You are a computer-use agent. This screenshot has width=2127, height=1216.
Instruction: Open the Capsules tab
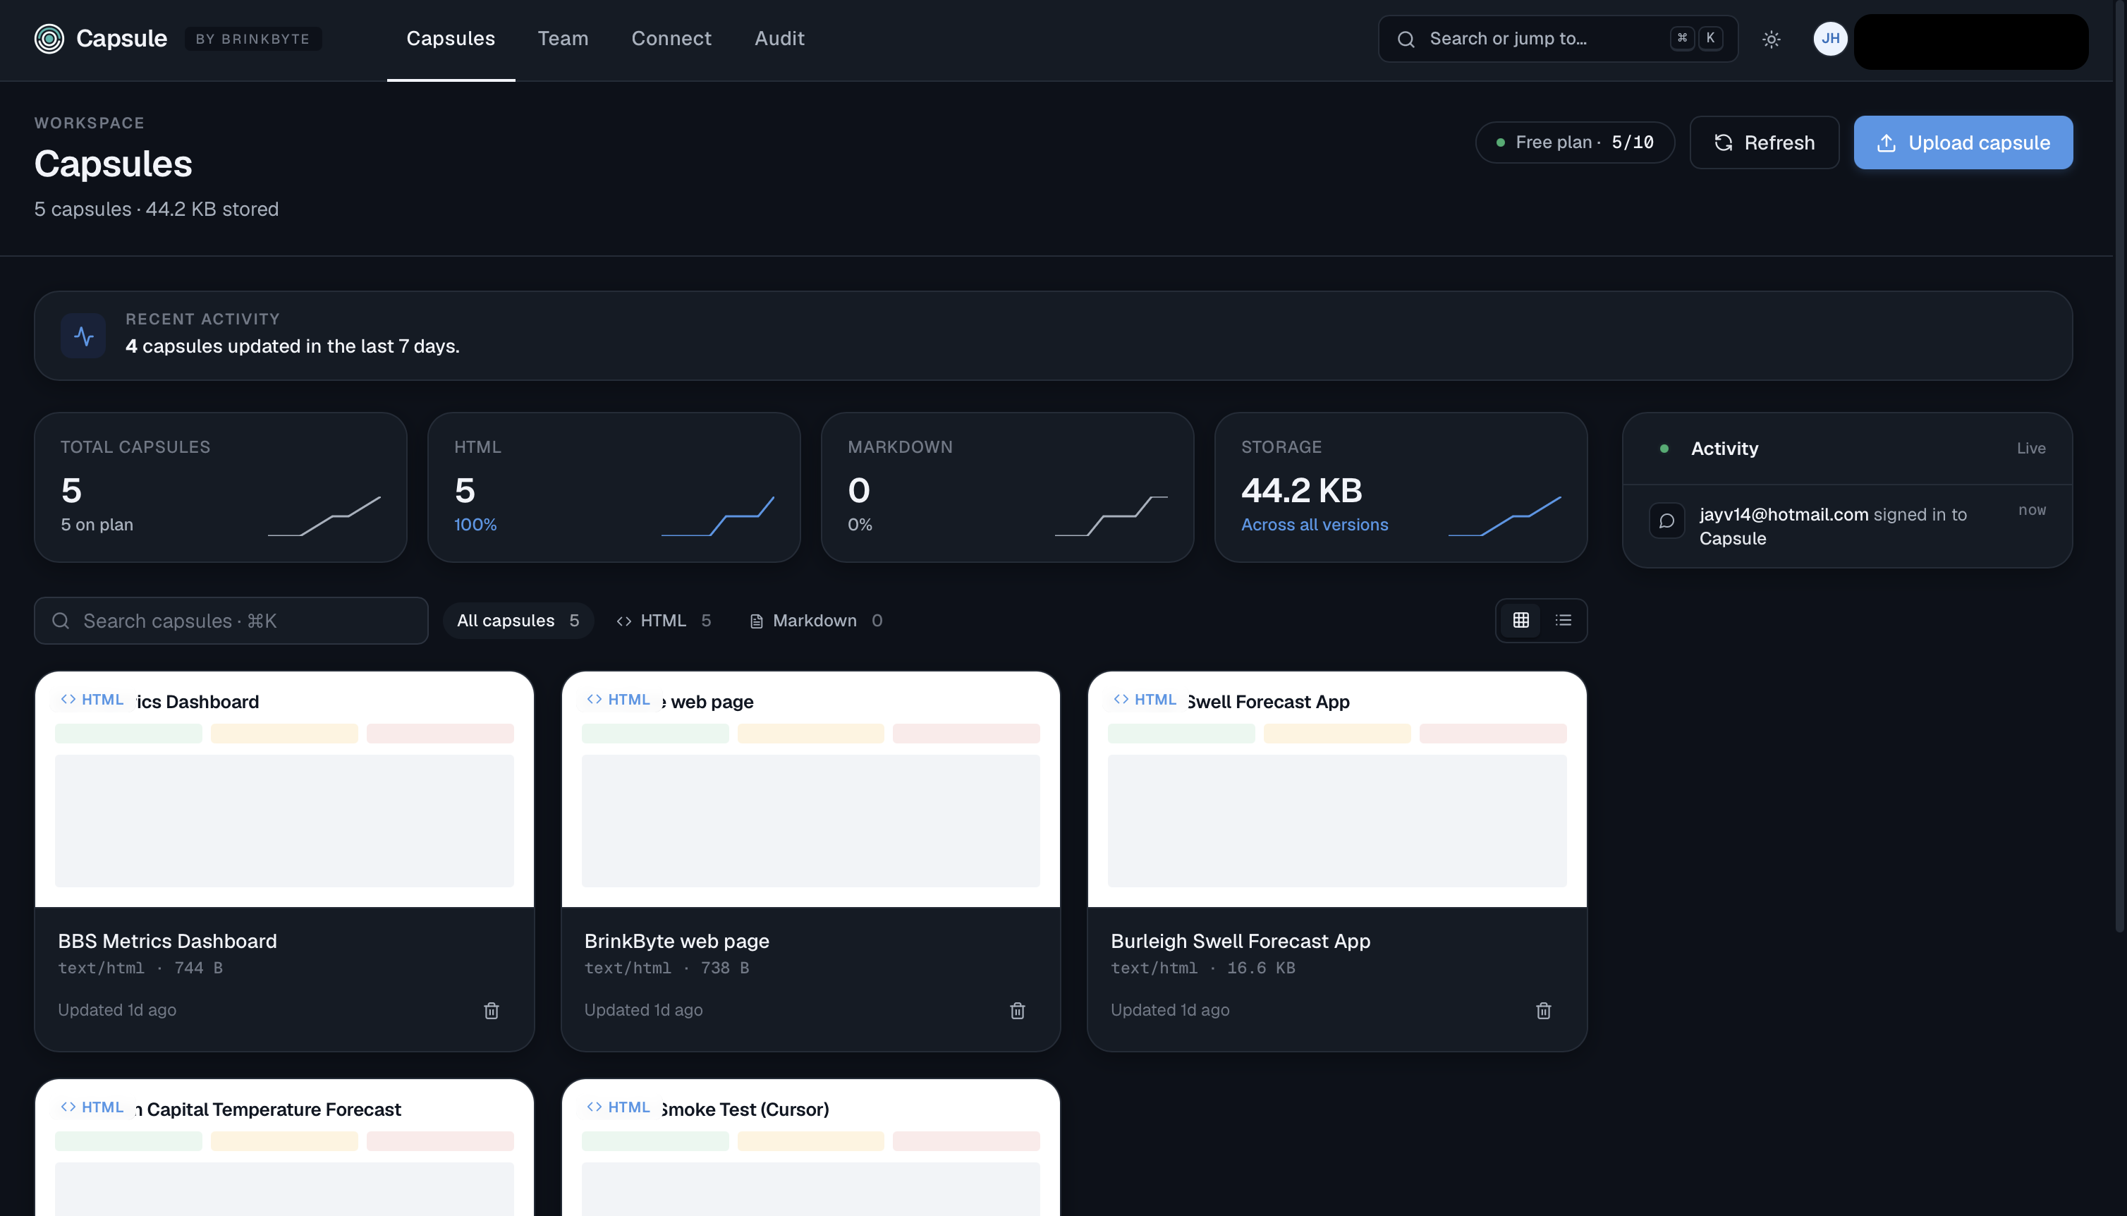tap(451, 38)
